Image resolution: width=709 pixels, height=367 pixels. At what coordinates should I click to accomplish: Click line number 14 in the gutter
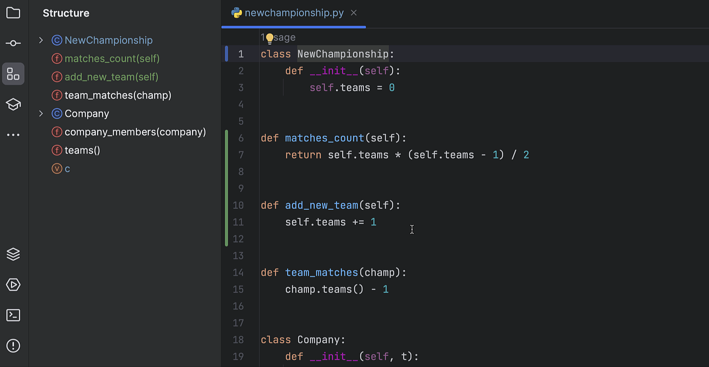point(238,273)
